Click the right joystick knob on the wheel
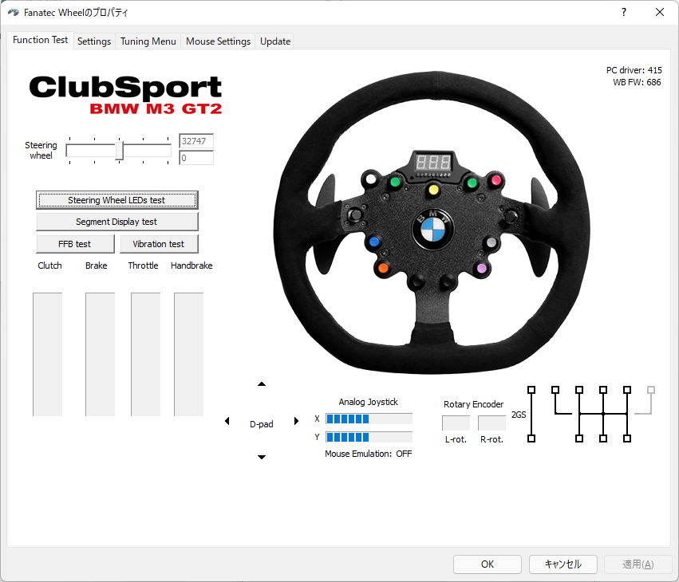The height and width of the screenshot is (582, 679). point(510,216)
